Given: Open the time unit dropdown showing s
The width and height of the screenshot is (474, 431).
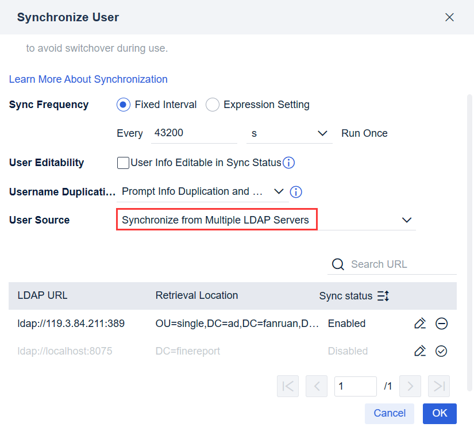Looking at the screenshot, I should coord(322,133).
